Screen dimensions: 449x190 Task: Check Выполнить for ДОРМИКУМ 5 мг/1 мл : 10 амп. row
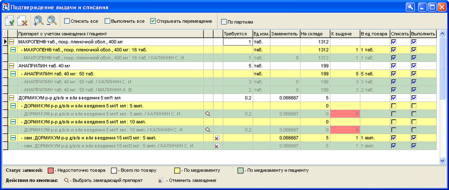(414, 122)
